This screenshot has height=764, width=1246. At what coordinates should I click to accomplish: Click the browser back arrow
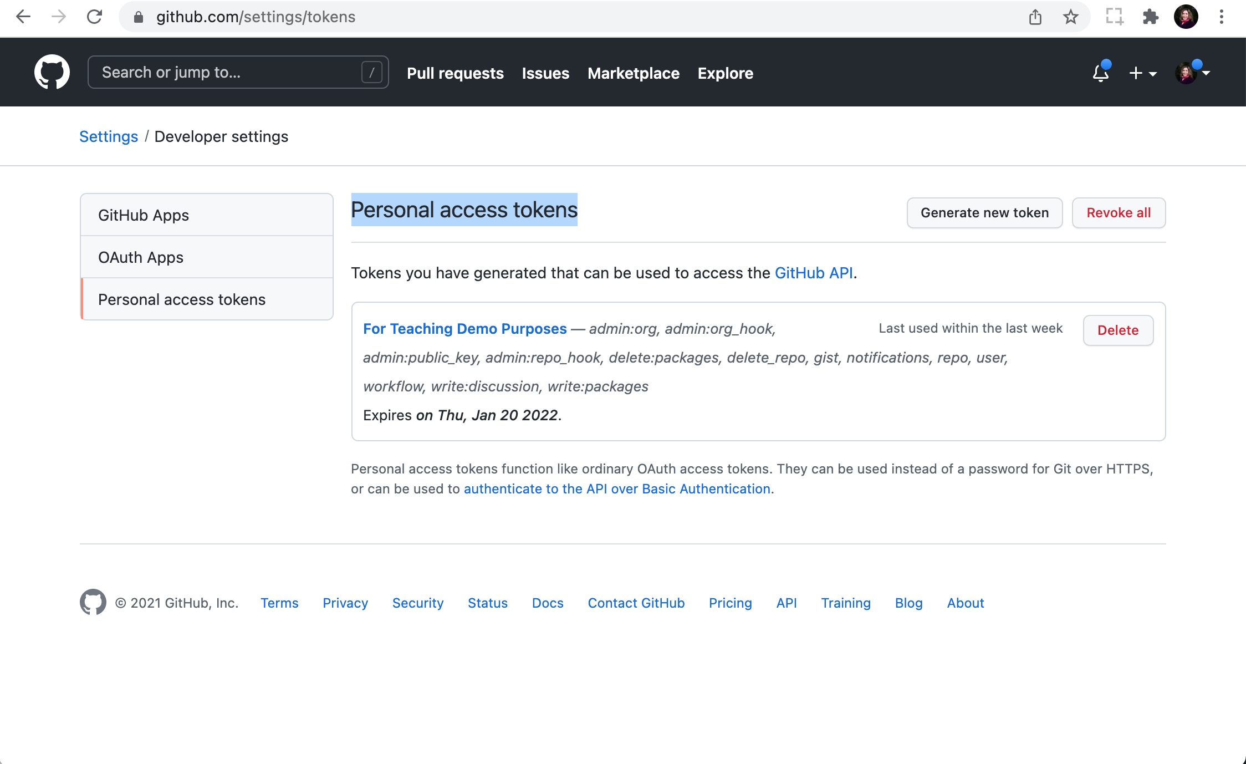[x=23, y=17]
